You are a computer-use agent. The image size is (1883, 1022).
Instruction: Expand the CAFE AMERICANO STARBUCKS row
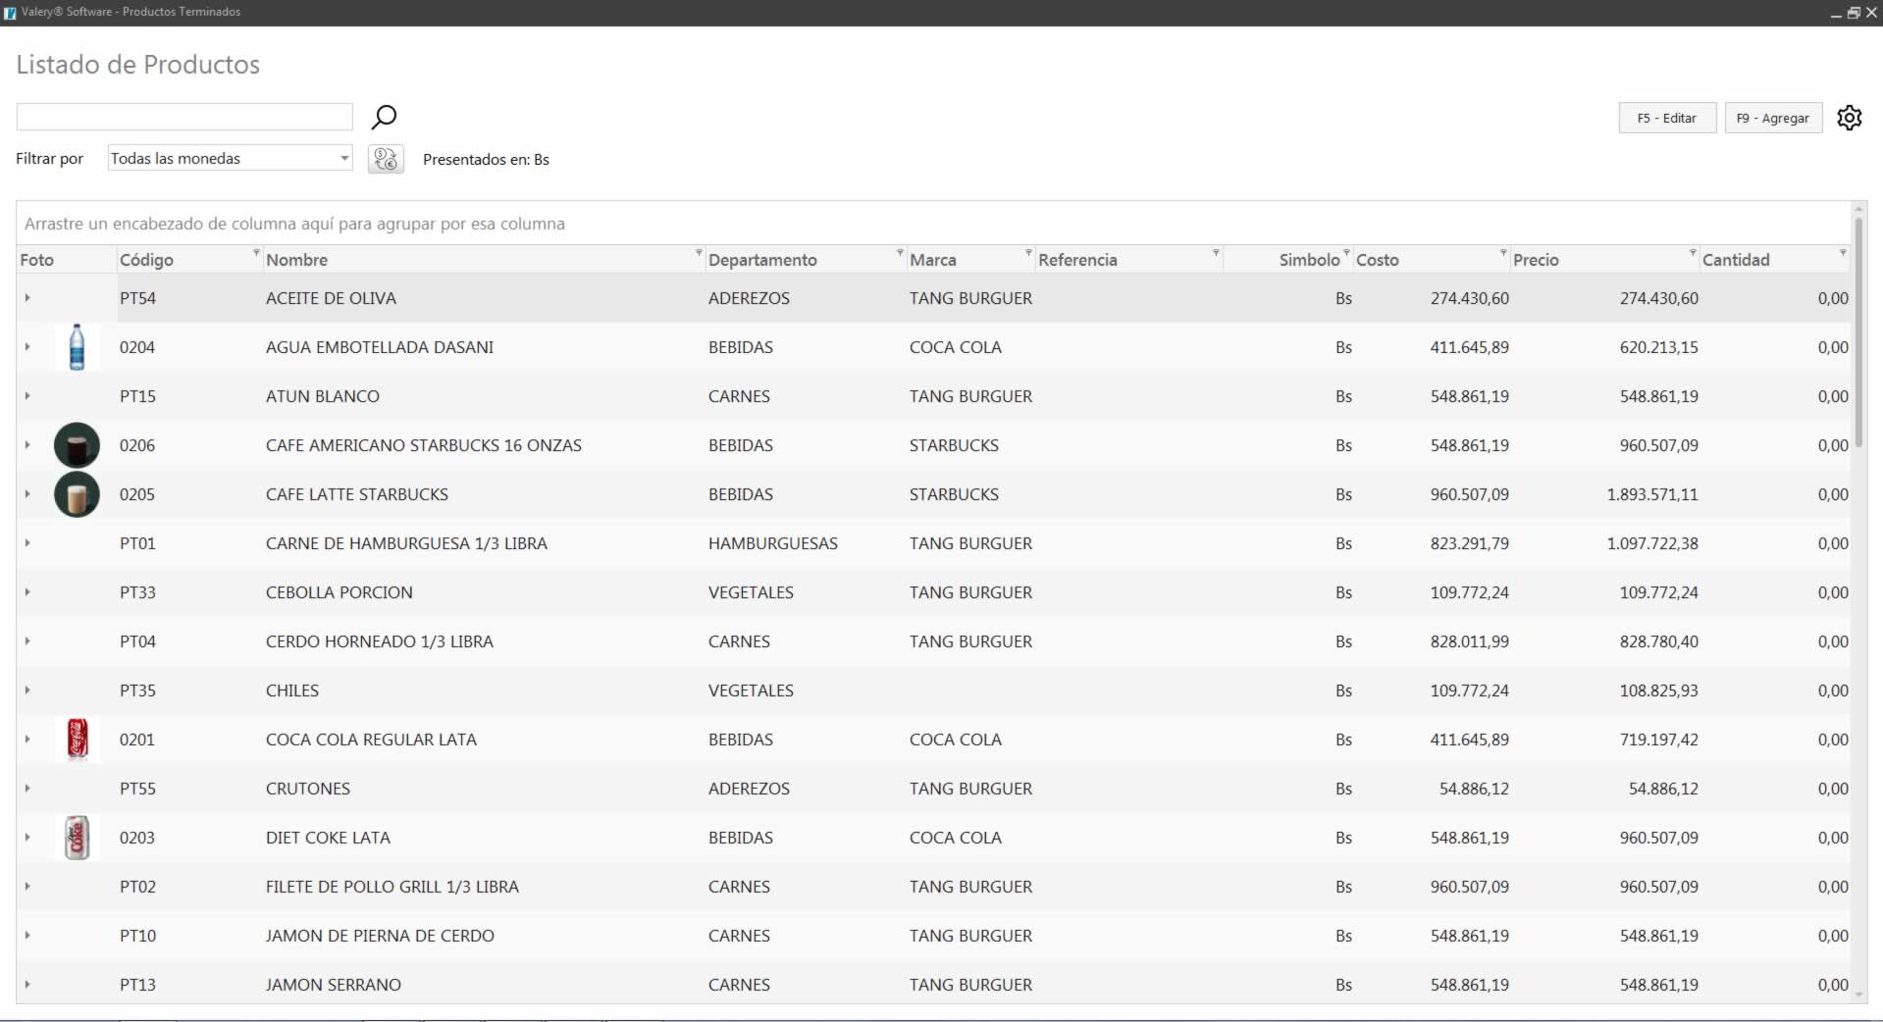point(27,445)
